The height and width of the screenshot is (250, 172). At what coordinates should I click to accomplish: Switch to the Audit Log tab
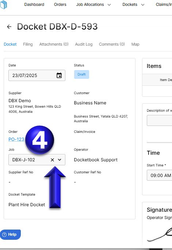click(x=84, y=44)
